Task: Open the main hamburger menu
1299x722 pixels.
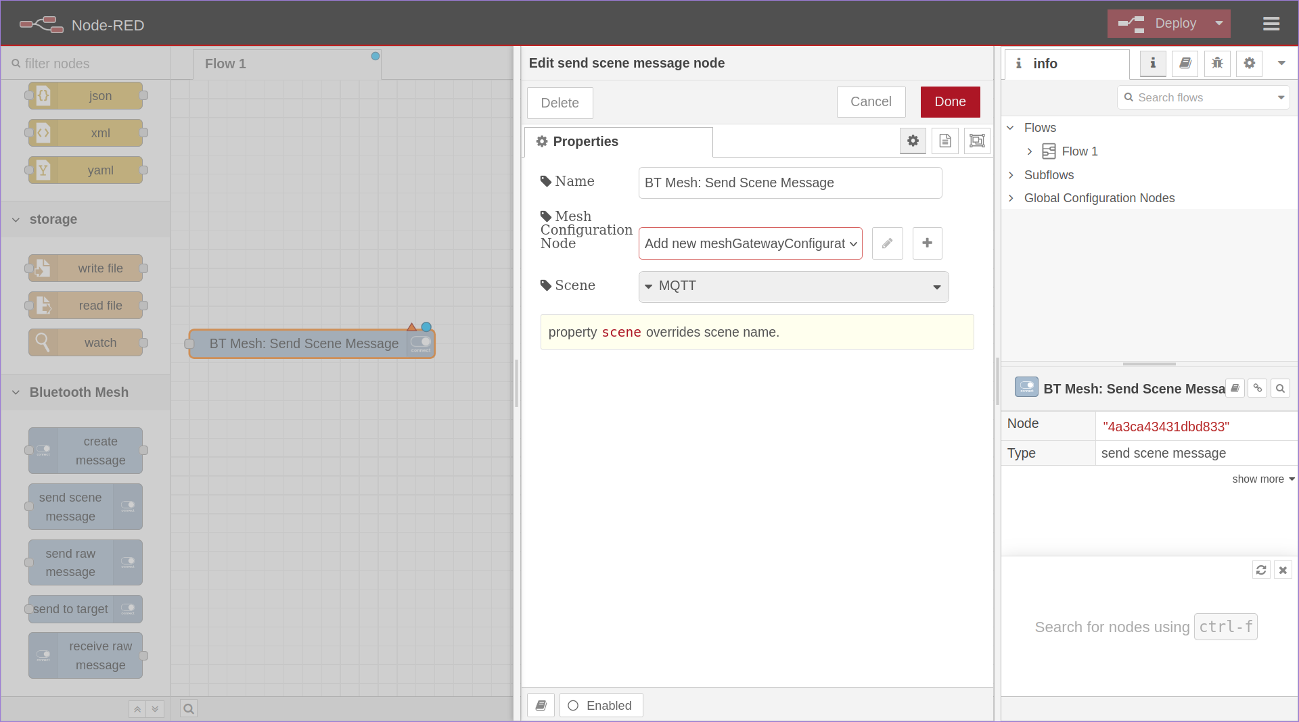Action: pos(1271,24)
